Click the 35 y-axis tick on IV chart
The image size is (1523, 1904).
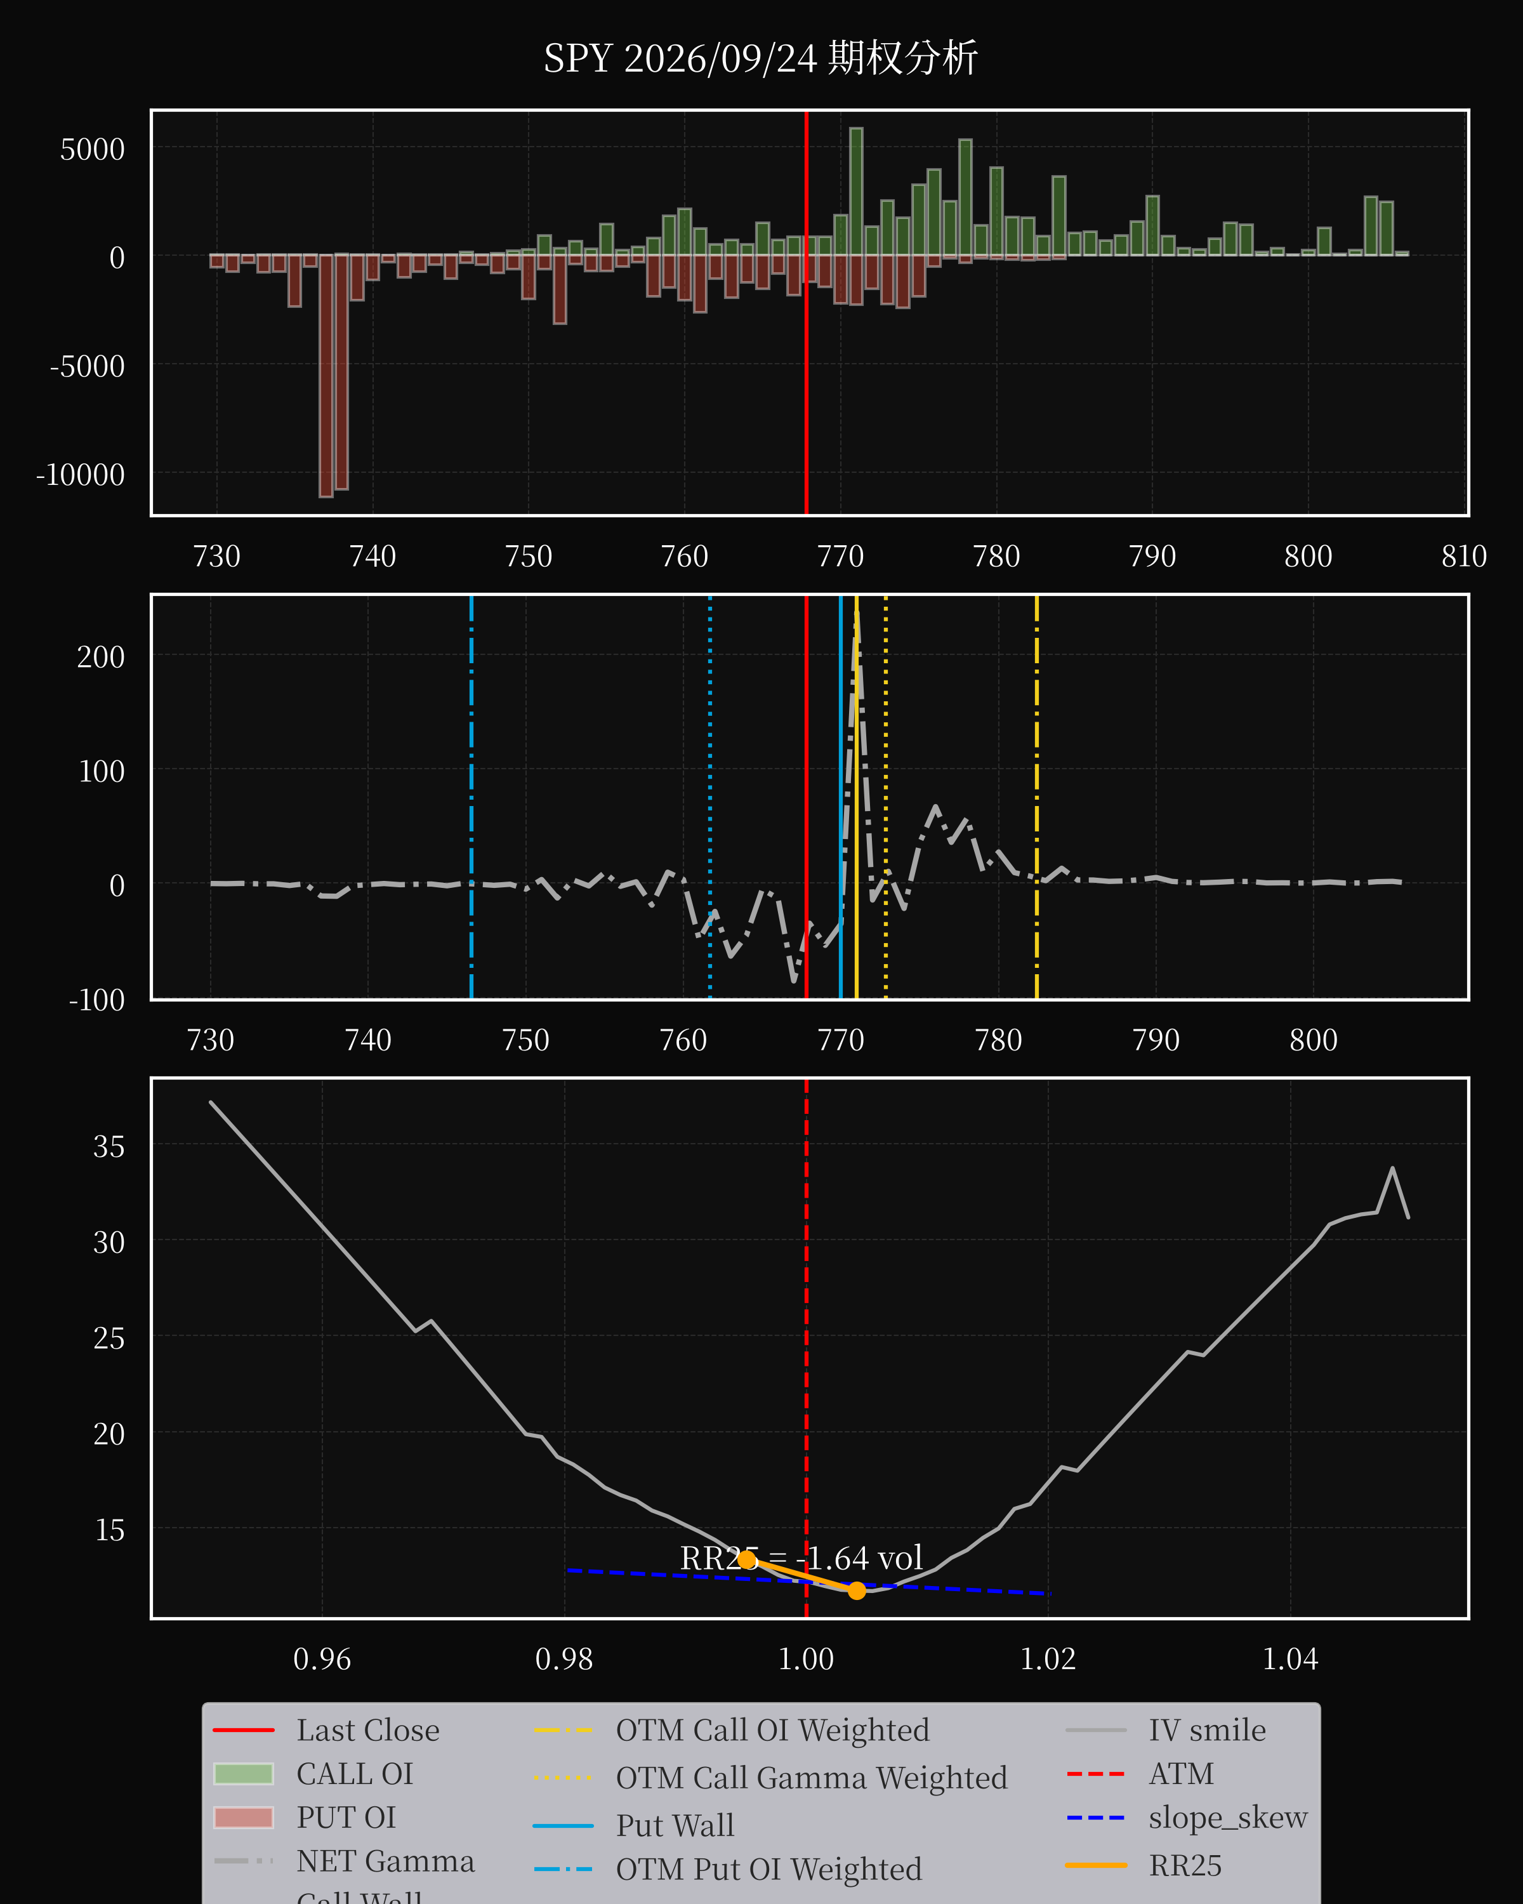(109, 1146)
